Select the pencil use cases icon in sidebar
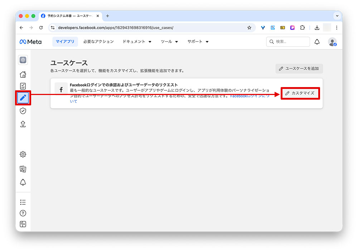 23,98
